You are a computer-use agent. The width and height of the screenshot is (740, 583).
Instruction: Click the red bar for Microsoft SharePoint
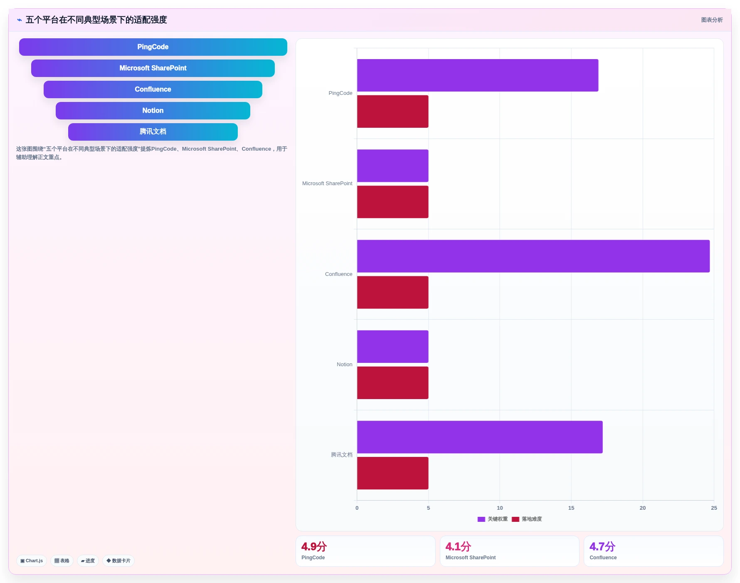[392, 202]
